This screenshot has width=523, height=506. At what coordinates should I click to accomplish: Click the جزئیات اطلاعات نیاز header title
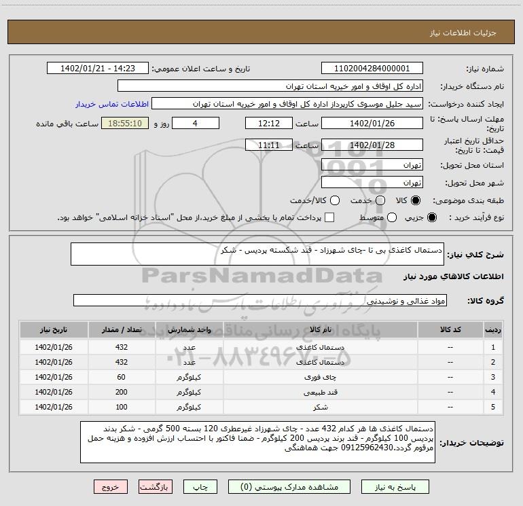point(463,33)
